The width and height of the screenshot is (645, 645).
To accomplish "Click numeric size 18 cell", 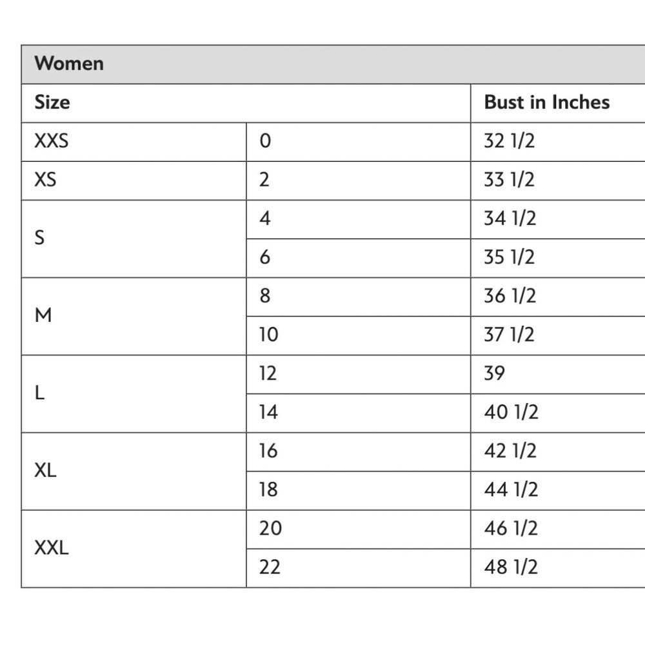I will pyautogui.click(x=268, y=490).
